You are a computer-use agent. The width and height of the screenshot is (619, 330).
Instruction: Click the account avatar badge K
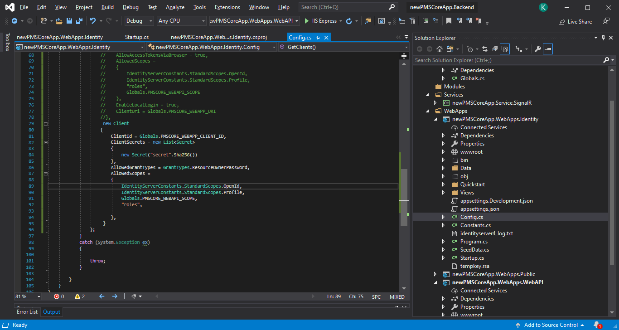(x=543, y=7)
